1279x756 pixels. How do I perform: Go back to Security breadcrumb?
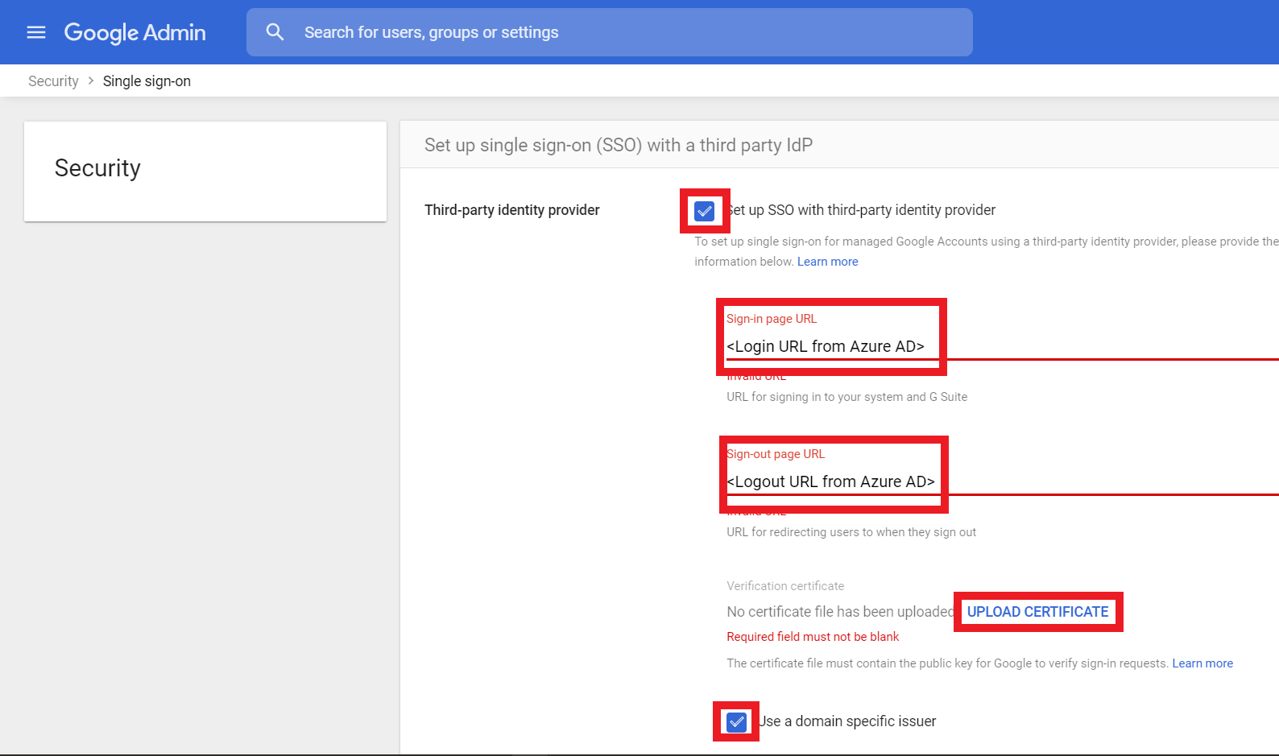coord(53,81)
